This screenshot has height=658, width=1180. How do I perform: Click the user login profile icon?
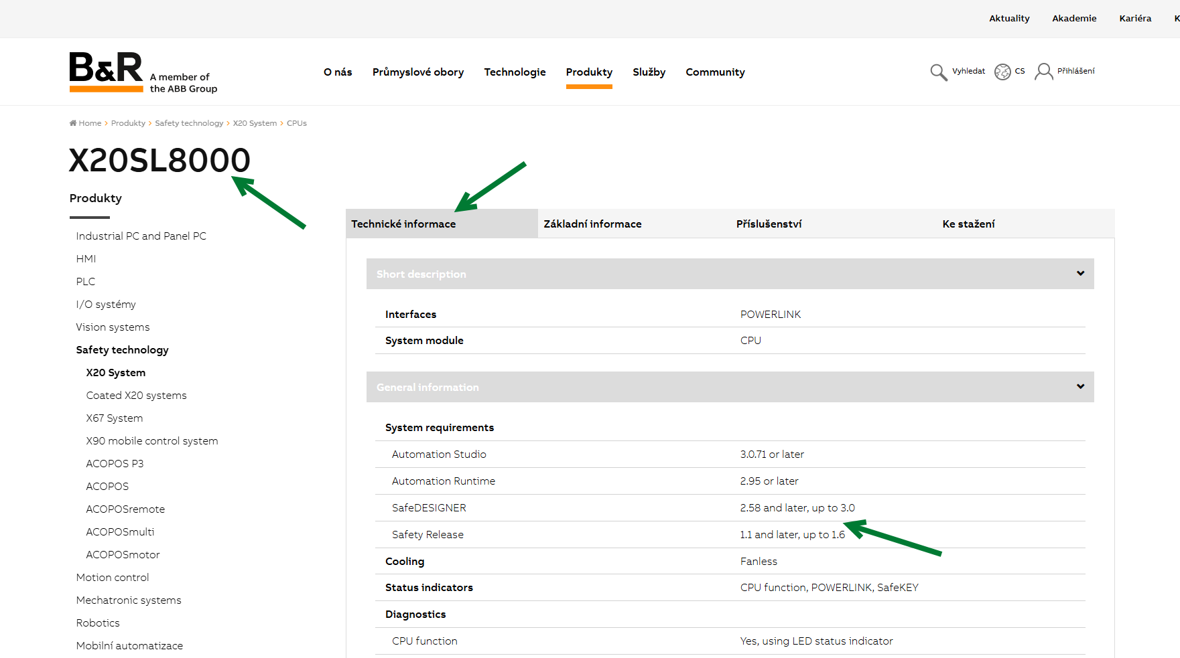(x=1043, y=72)
